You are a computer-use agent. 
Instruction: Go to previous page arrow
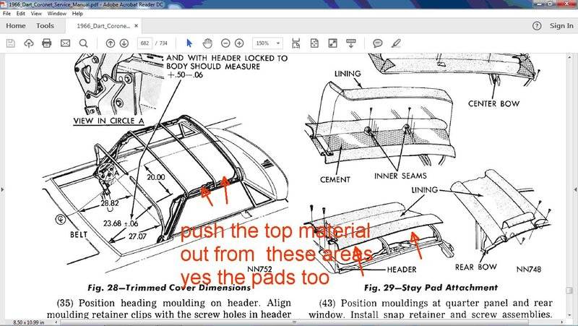[111, 43]
